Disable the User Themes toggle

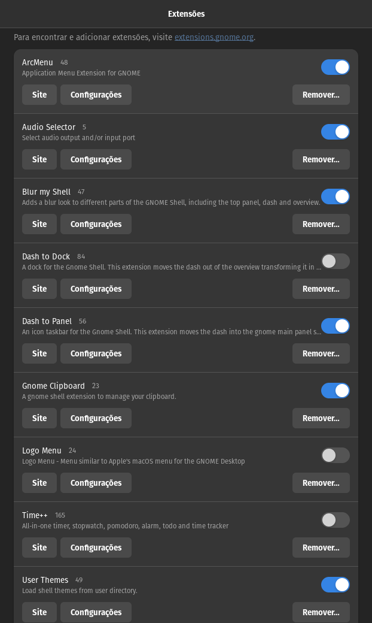click(335, 585)
